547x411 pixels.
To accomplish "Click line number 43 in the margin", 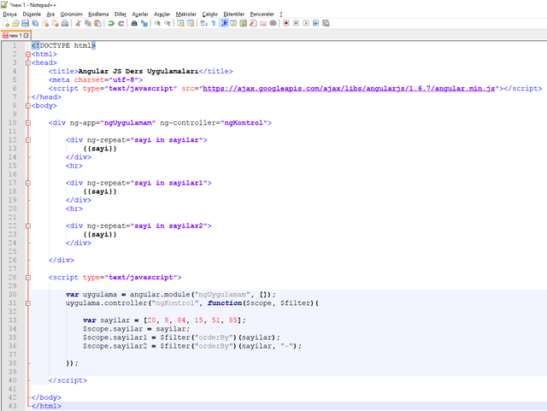I will pos(13,406).
